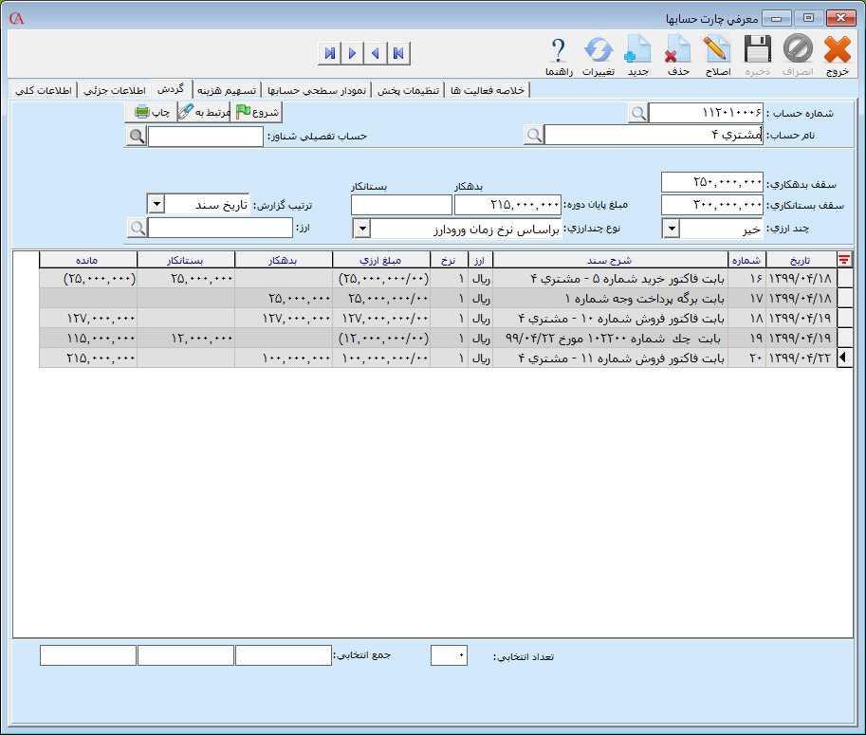
Task: Open the تسهیم هزینه tab
Action: (x=227, y=90)
